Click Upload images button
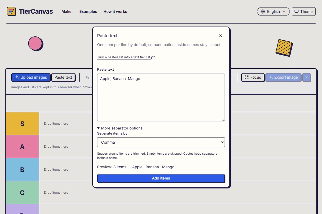The width and height of the screenshot is (322, 214). tap(31, 77)
